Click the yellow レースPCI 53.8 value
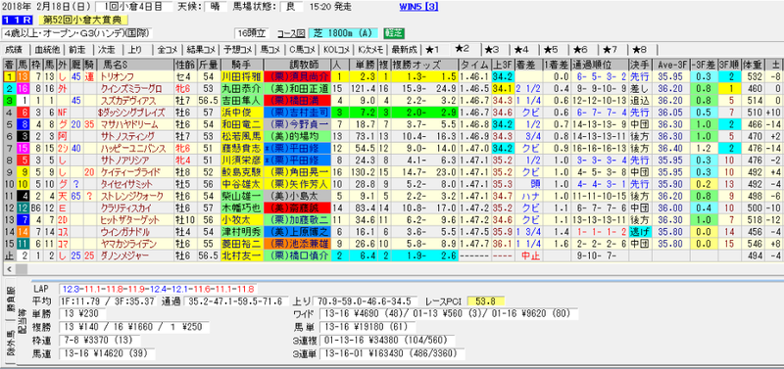This screenshot has width=784, height=369. (486, 301)
